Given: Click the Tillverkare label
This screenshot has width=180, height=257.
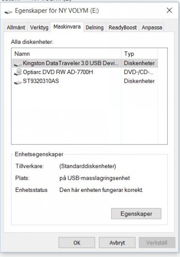Looking at the screenshot, I should pos(30,166).
